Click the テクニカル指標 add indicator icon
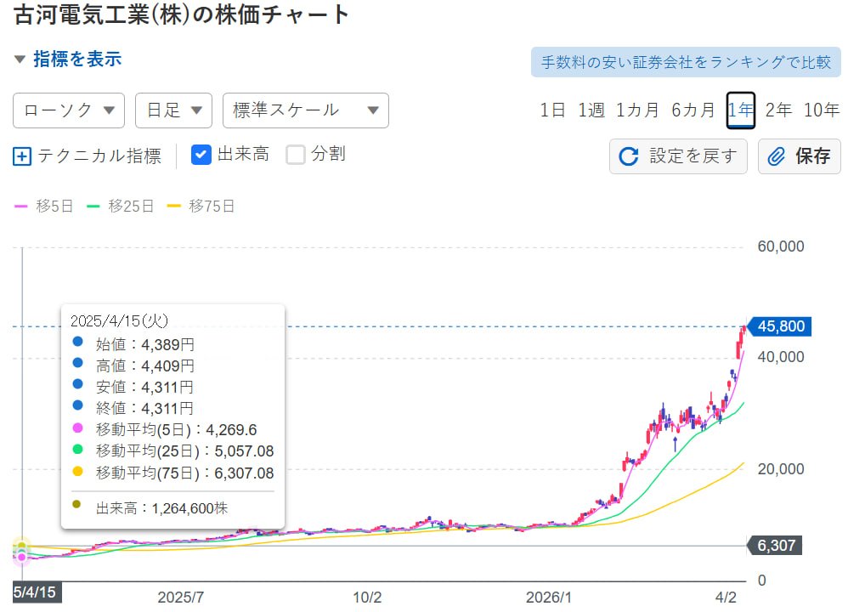The image size is (848, 612). [22, 156]
